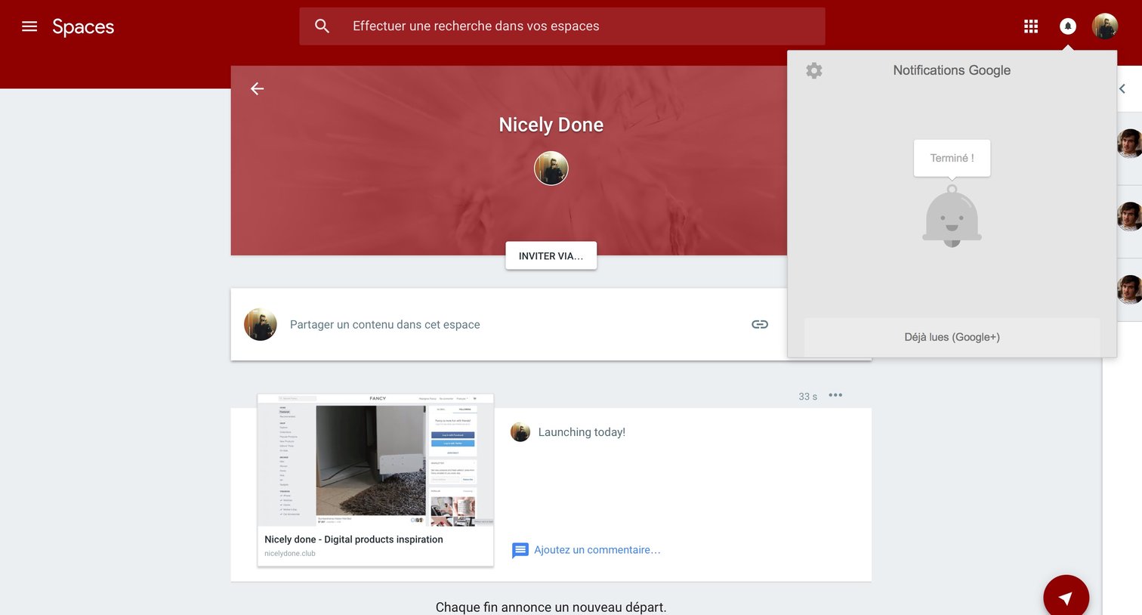The width and height of the screenshot is (1142, 615).
Task: Open the account profile avatar
Action: [x=1105, y=26]
